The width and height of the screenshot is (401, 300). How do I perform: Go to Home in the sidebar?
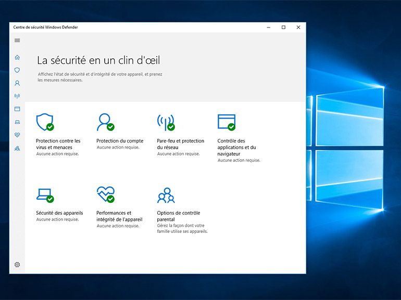click(x=17, y=57)
